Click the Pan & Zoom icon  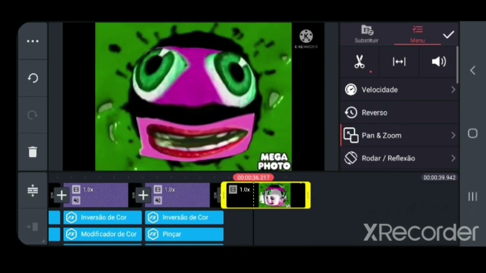pyautogui.click(x=351, y=135)
